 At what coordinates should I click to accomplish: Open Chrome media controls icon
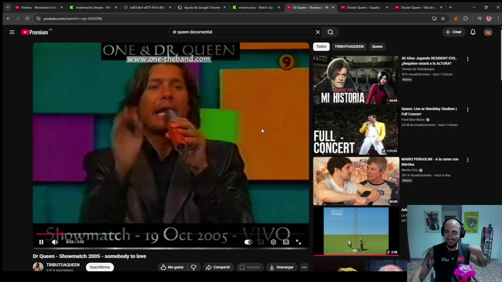pyautogui.click(x=479, y=18)
